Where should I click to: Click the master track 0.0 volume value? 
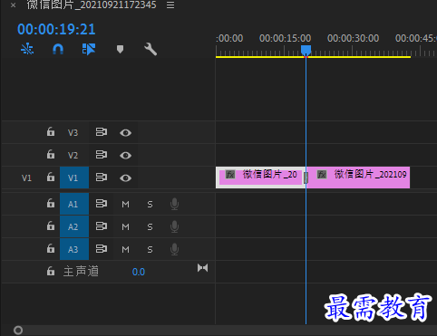click(x=139, y=272)
